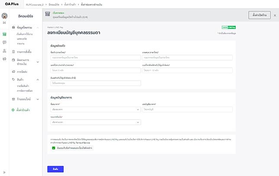
Task: Click the profile avatar in the left rail
Action: click(4, 16)
